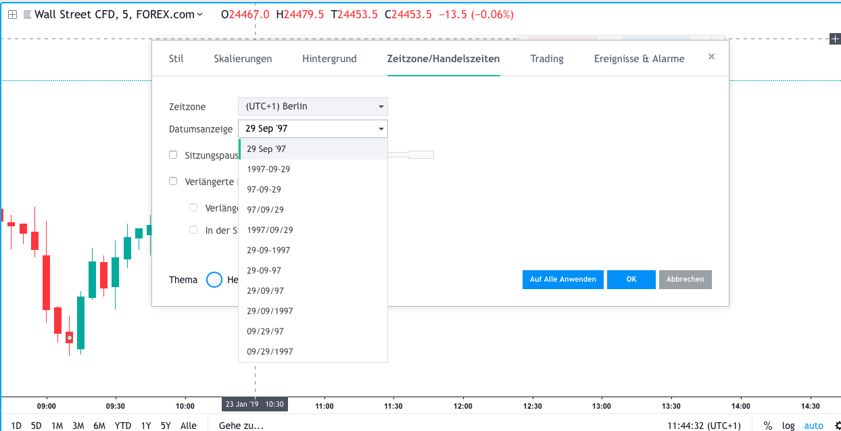Close the chart settings dialog
The width and height of the screenshot is (841, 431).
[711, 57]
